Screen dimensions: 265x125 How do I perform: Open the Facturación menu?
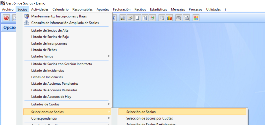click(x=122, y=9)
